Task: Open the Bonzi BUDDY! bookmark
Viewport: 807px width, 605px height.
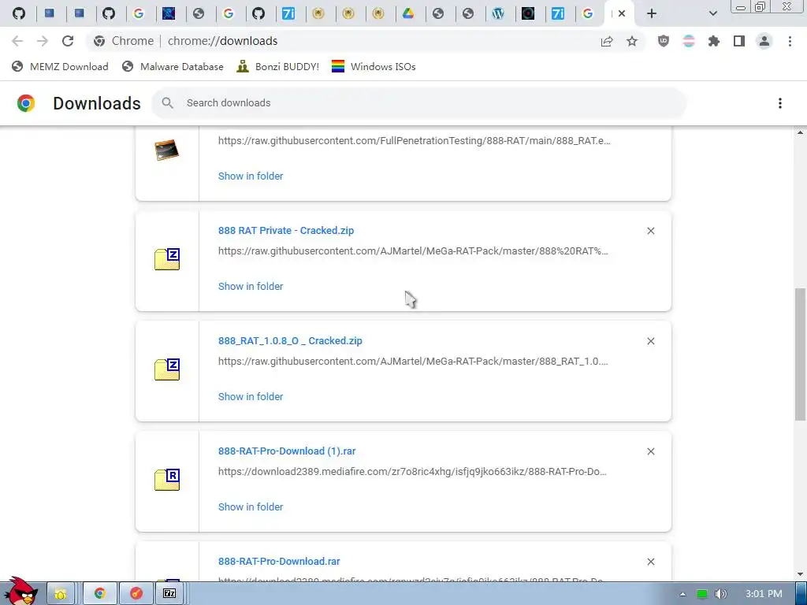Action: (x=278, y=66)
